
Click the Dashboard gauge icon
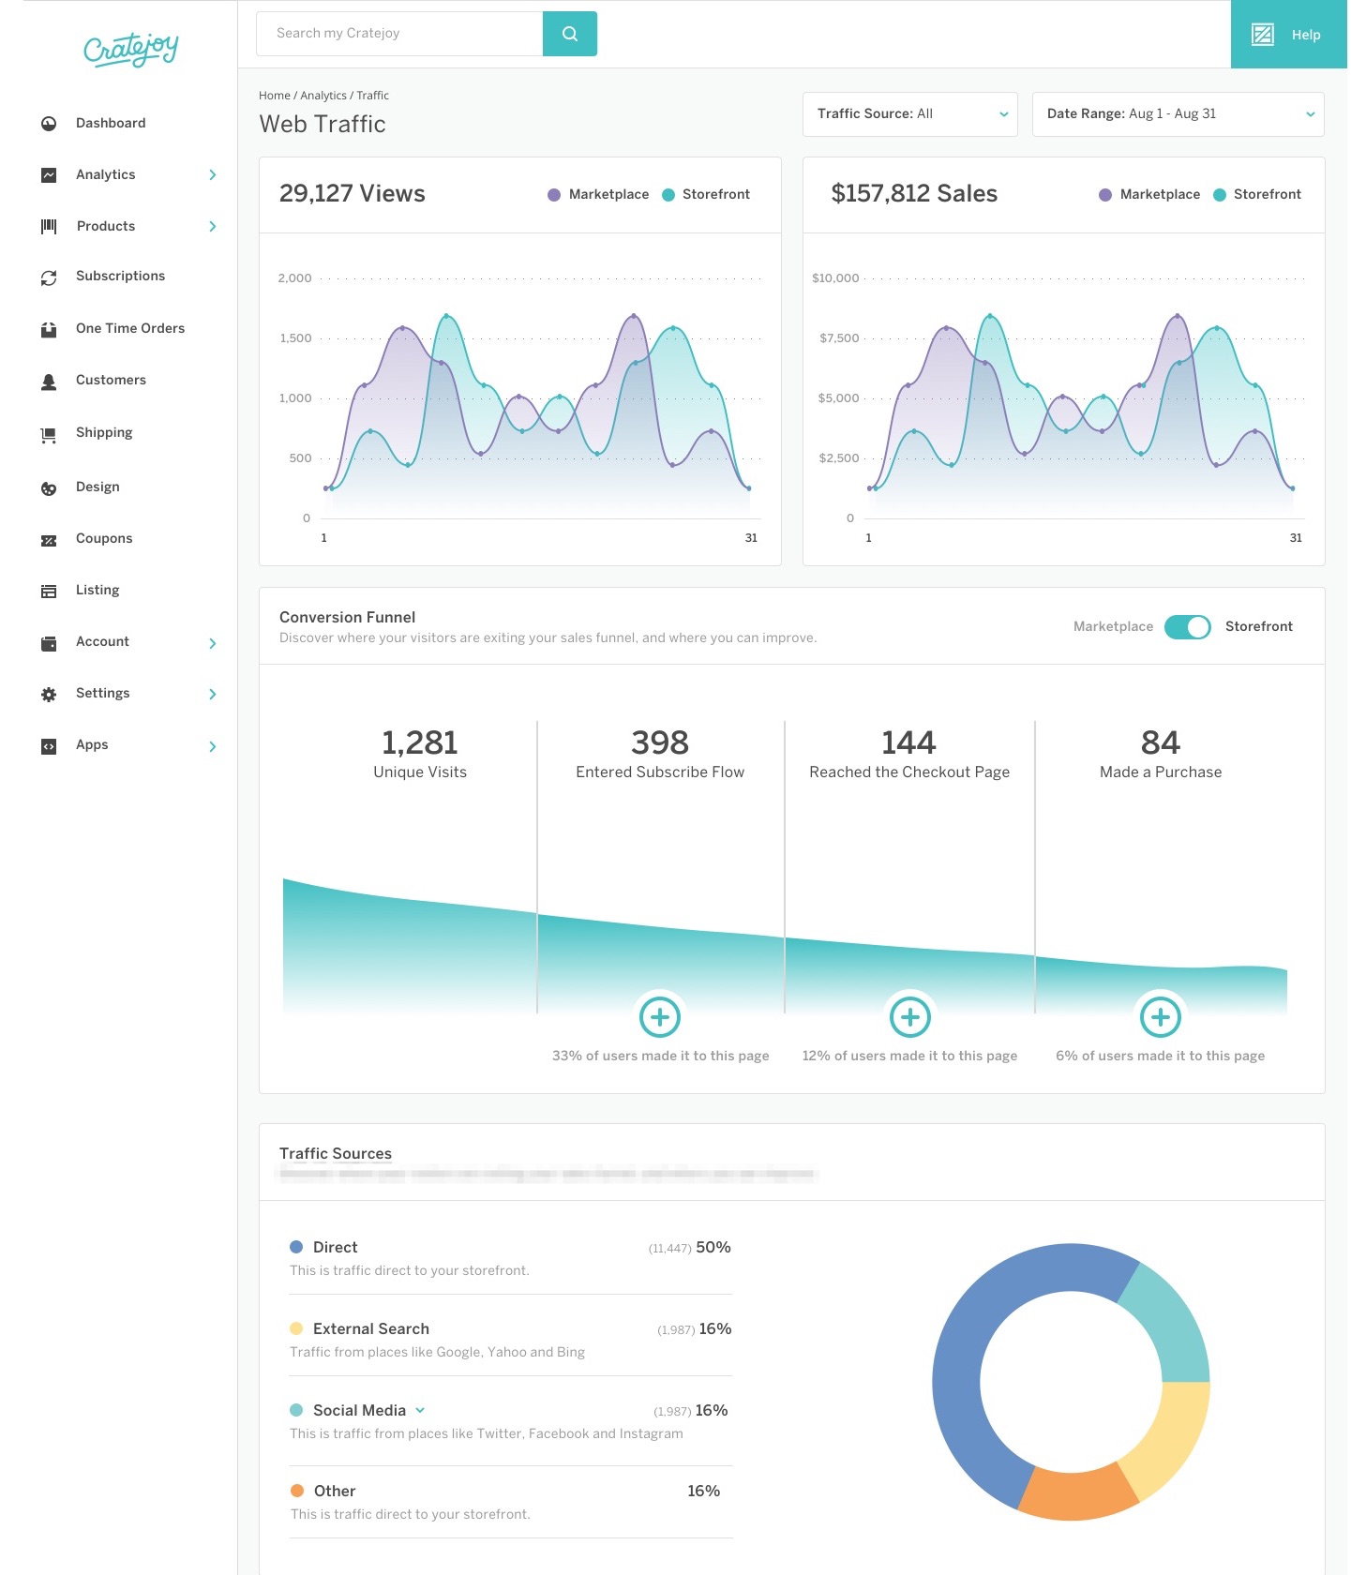[x=49, y=123]
